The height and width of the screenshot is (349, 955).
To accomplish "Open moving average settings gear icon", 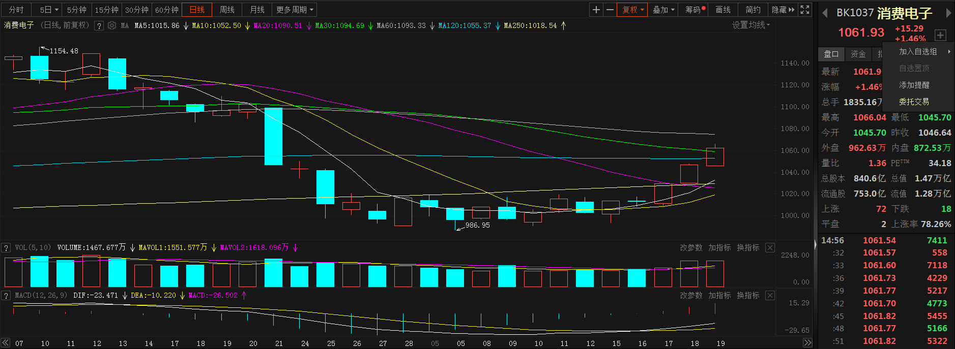I will pos(112,25).
